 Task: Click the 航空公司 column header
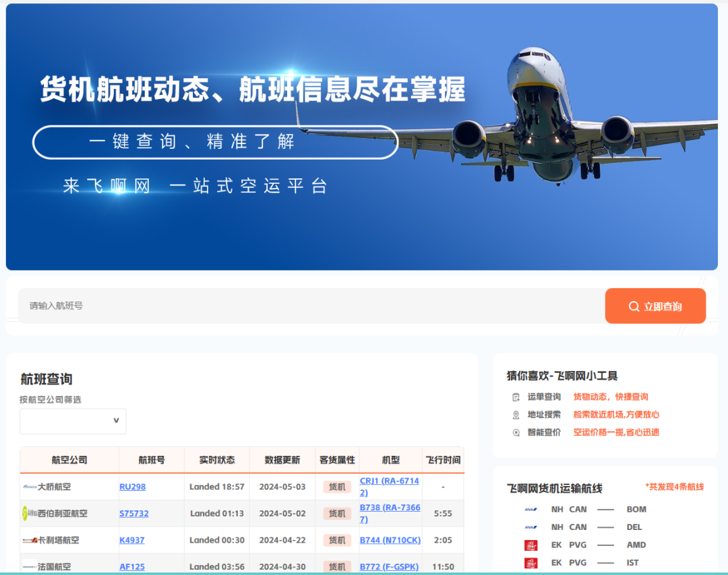pos(69,460)
